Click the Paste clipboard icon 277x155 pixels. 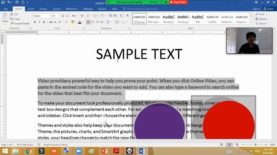pyautogui.click(x=5, y=18)
